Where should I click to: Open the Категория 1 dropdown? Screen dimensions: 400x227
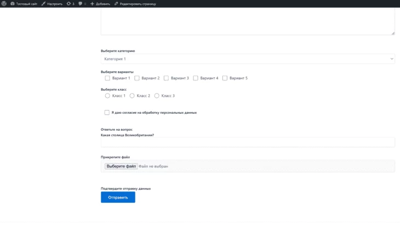tap(248, 59)
